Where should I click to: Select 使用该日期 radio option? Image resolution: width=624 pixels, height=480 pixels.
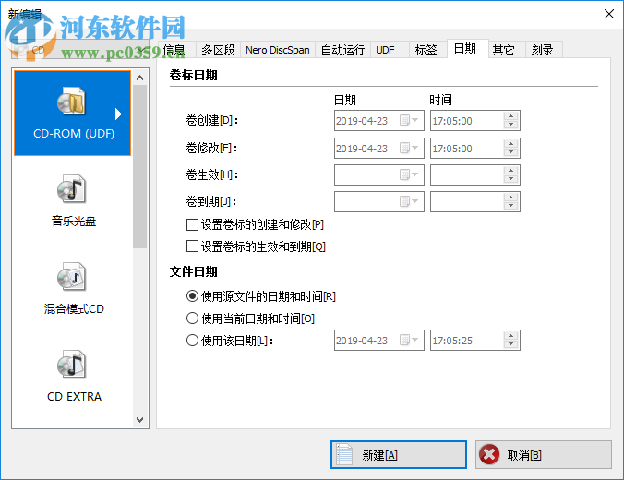click(192, 341)
